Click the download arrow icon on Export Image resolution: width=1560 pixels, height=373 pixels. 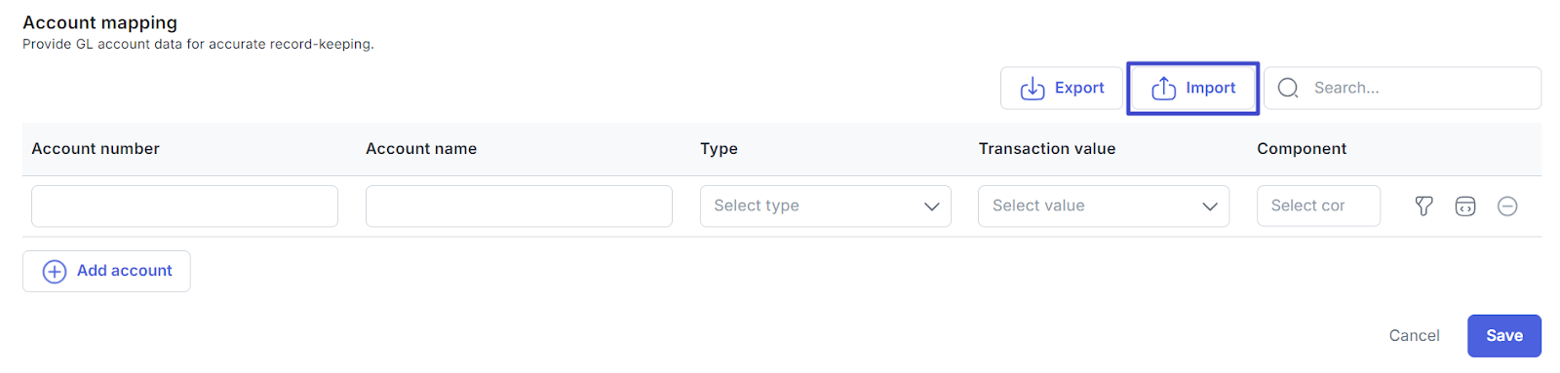(x=1033, y=89)
